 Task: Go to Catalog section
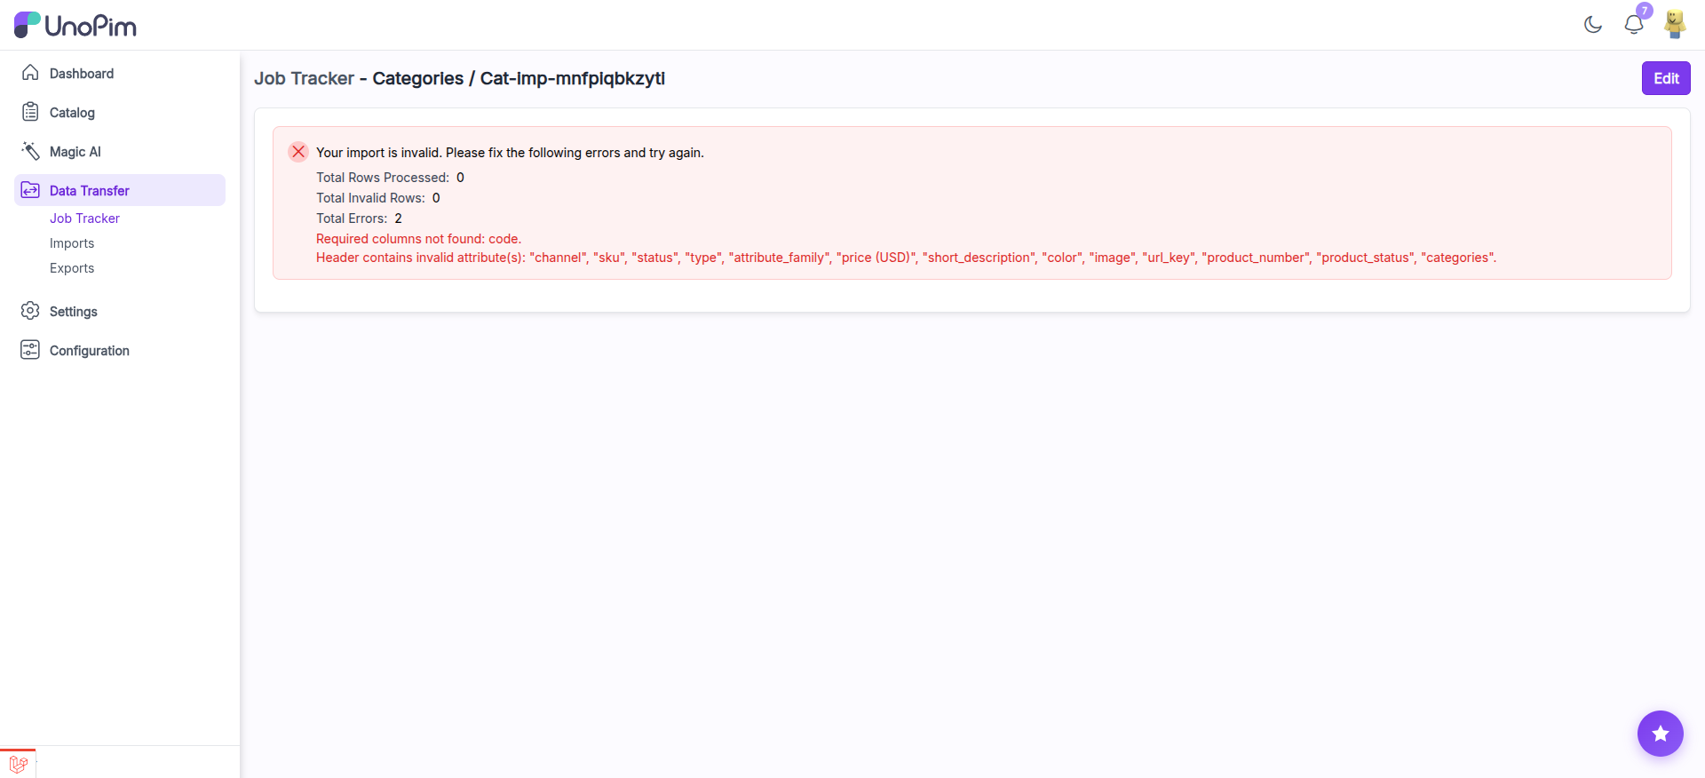[72, 113]
